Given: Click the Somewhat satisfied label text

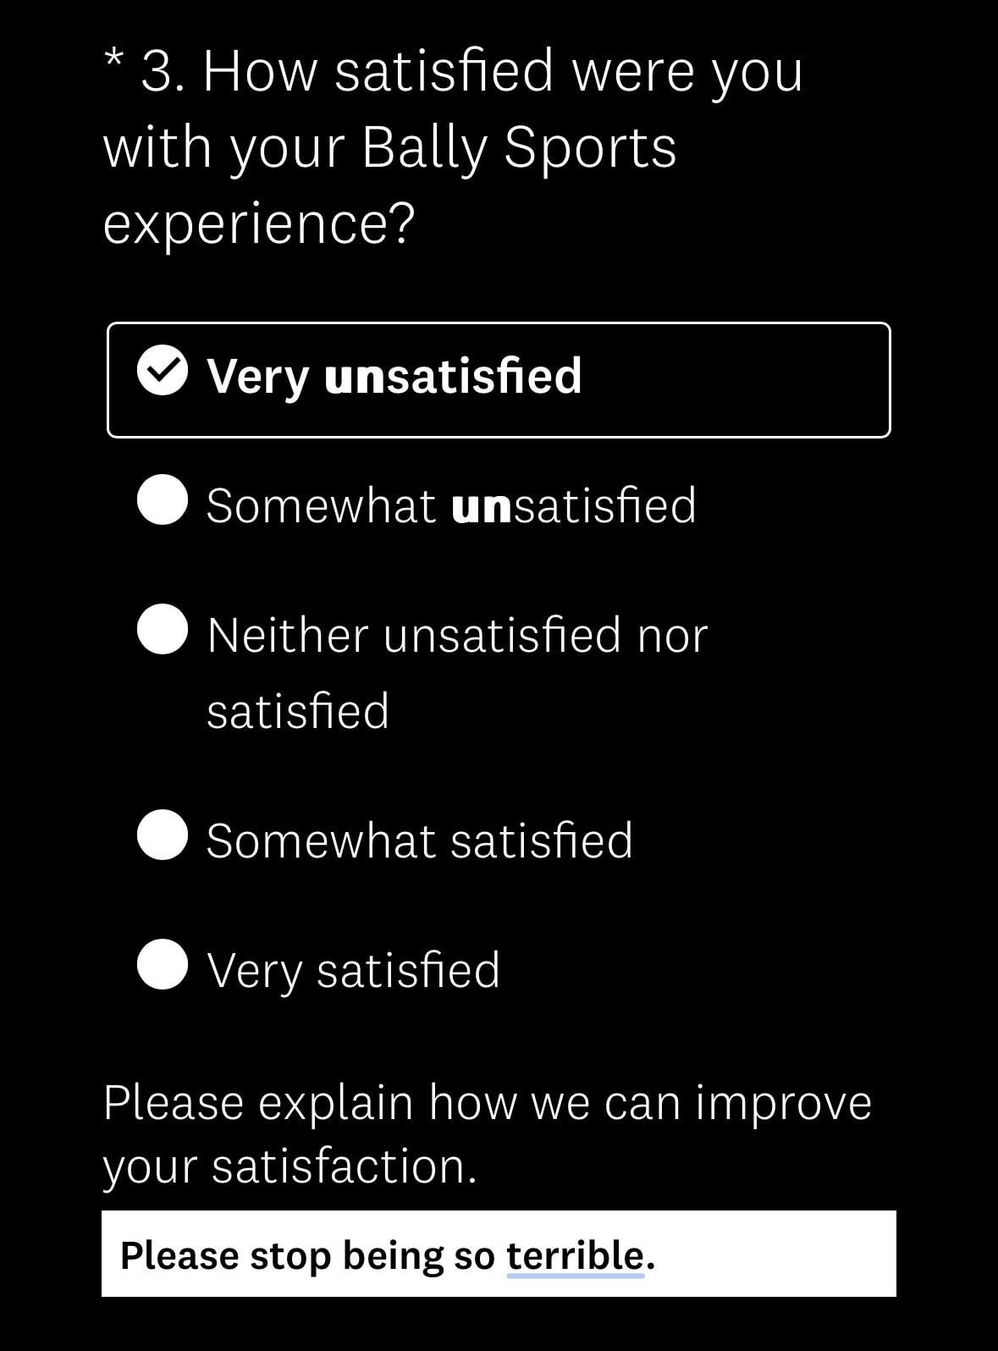Looking at the screenshot, I should coord(419,841).
